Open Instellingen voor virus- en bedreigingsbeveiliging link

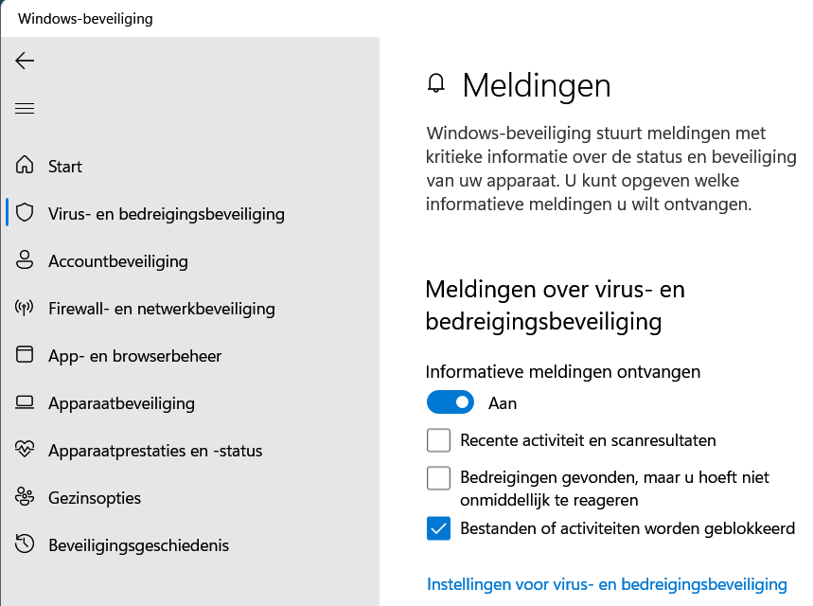point(607,583)
